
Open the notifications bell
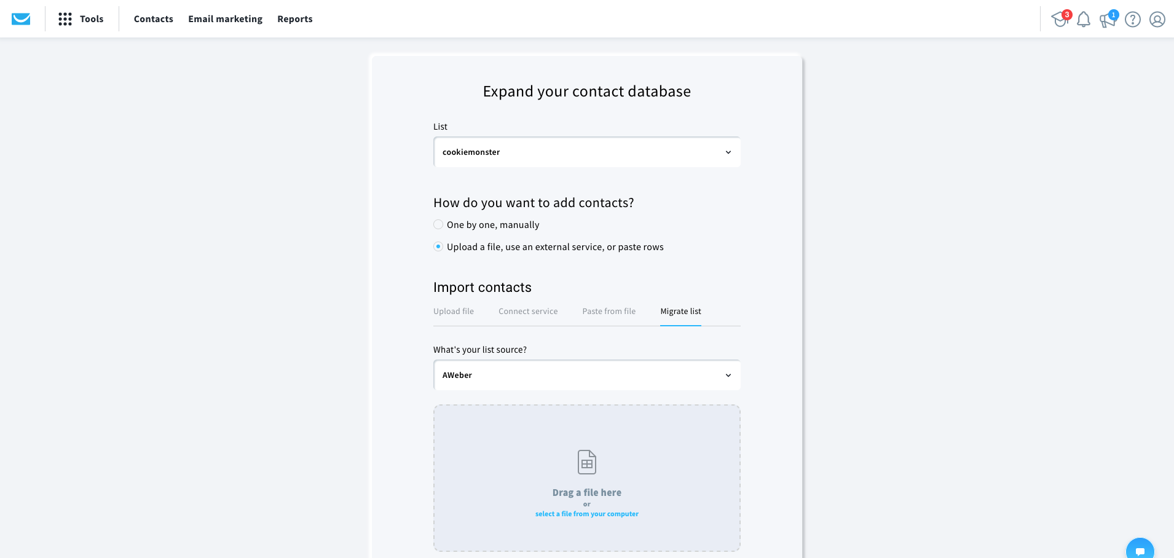(x=1084, y=20)
